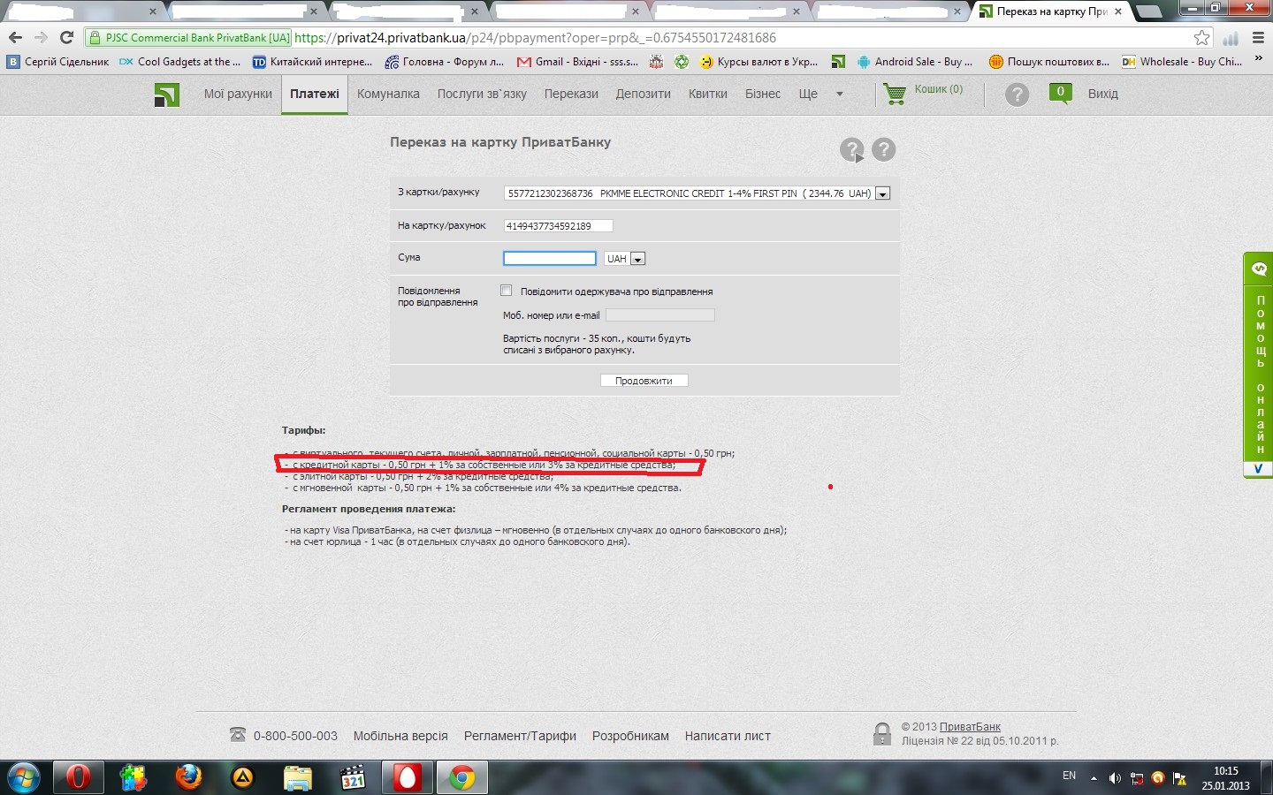This screenshot has width=1273, height=795.
Task: Open Firefox from the taskbar
Action: [188, 778]
